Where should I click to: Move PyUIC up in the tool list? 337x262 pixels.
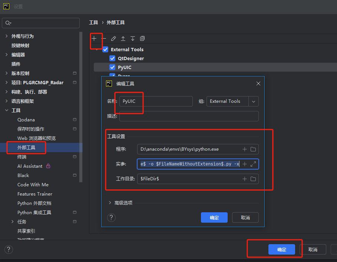(x=123, y=38)
